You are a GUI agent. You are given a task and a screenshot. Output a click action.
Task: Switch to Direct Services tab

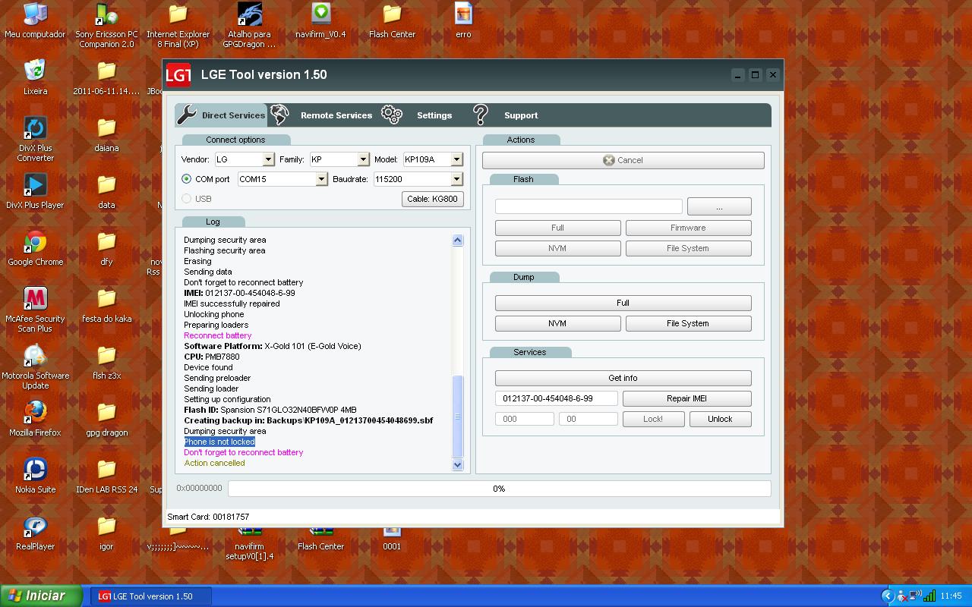[222, 115]
